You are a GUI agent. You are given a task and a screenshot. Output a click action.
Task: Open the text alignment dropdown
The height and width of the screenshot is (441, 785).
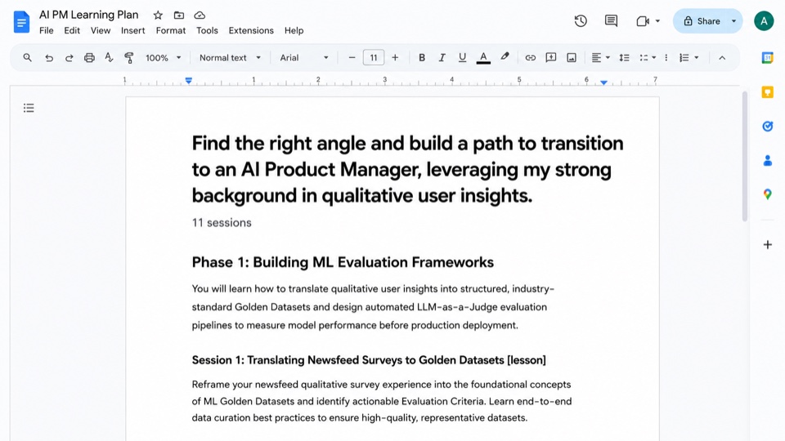[x=600, y=57]
